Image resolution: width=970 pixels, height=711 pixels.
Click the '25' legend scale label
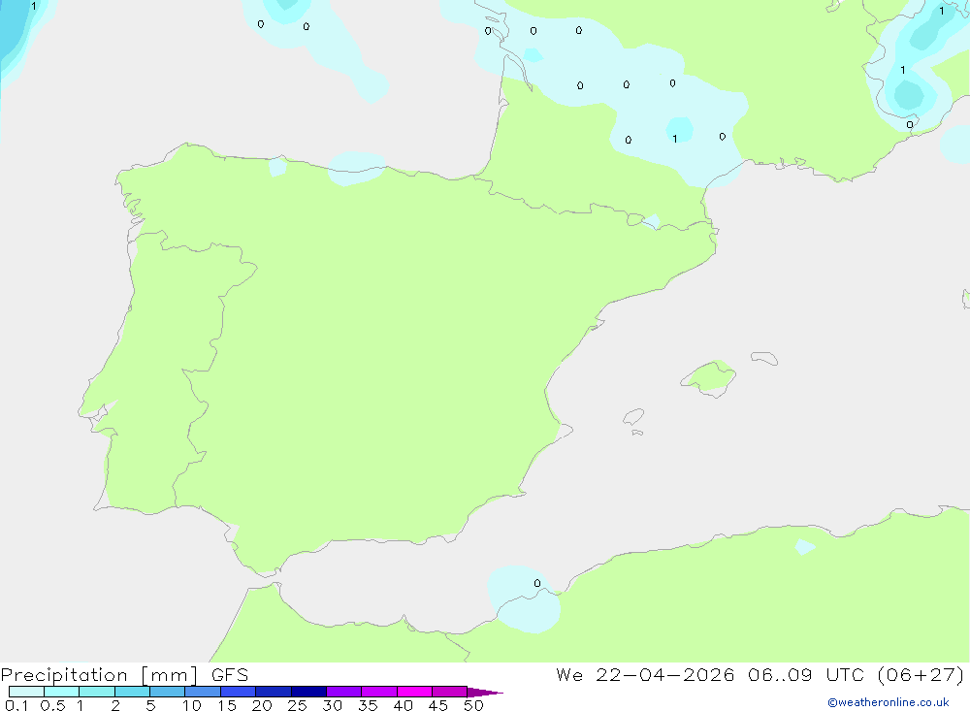coord(297,705)
